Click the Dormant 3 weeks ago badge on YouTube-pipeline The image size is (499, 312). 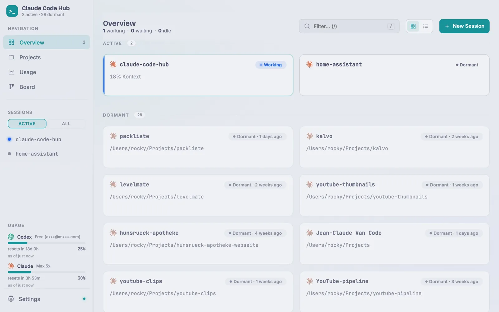point(452,281)
